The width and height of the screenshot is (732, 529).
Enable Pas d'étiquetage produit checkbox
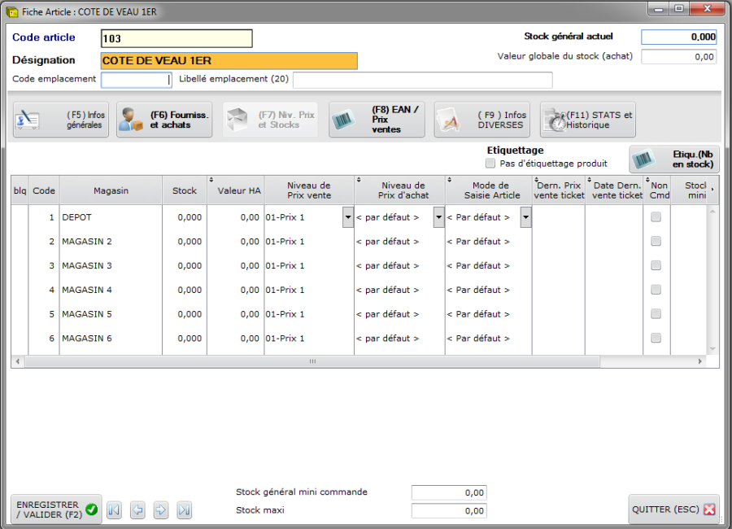(490, 164)
